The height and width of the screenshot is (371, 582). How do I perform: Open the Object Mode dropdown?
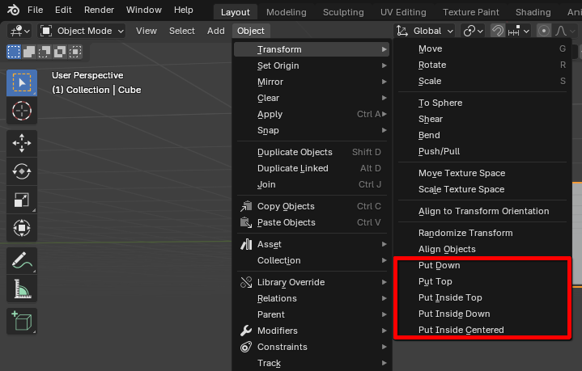tap(81, 31)
